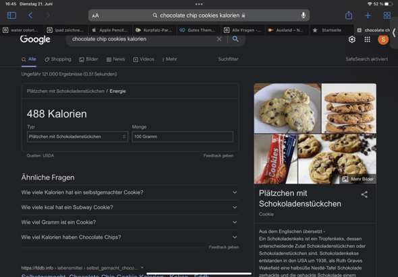Switch to the Gutes Them... tab

pyautogui.click(x=199, y=30)
